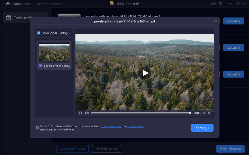
Task: Mute the video with the speaker icon
Action: point(87,113)
